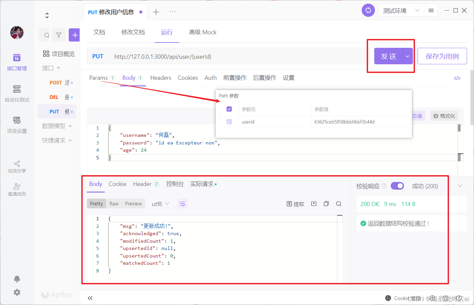Screen dimensions: 474x305
Task: Open dropdown arrow beside 发送
Action: coord(408,56)
